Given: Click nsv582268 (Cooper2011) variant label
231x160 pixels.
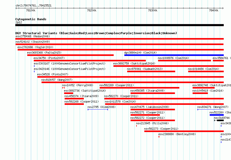Looking at the screenshot, I should point(81,101).
